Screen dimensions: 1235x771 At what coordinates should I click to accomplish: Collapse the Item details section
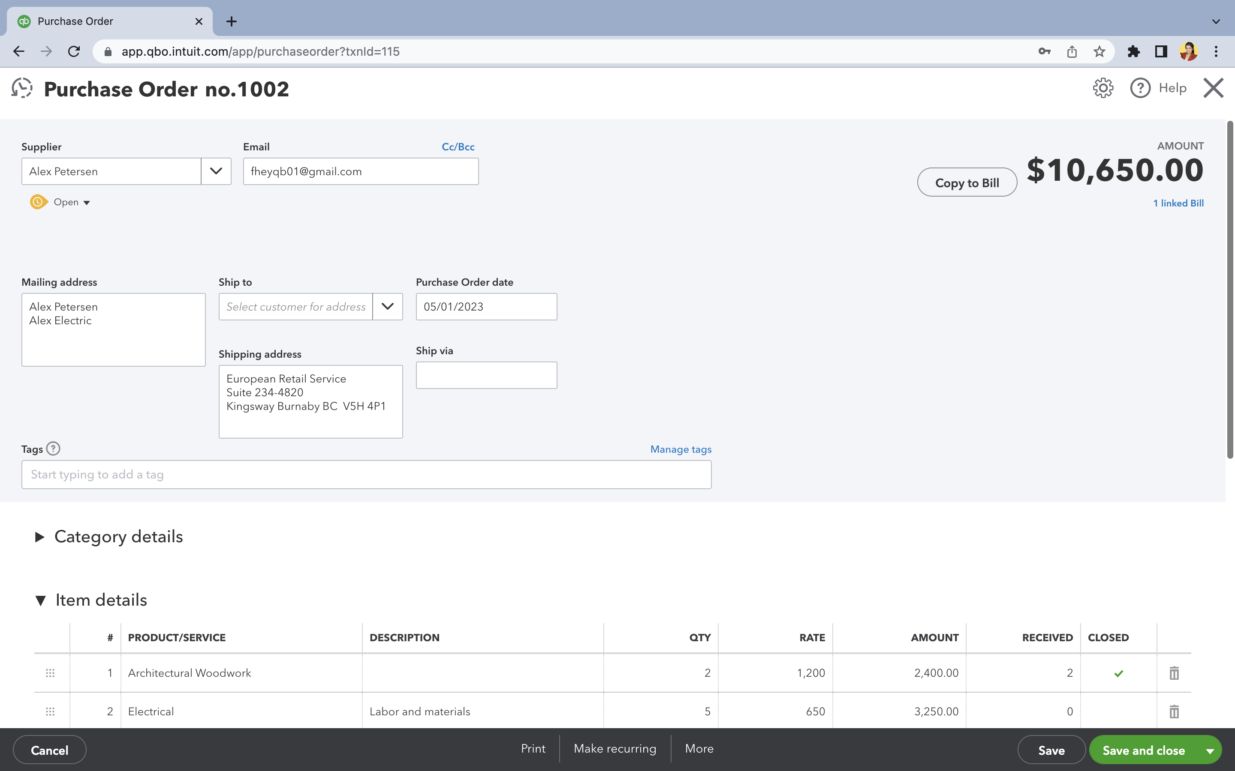pyautogui.click(x=41, y=600)
